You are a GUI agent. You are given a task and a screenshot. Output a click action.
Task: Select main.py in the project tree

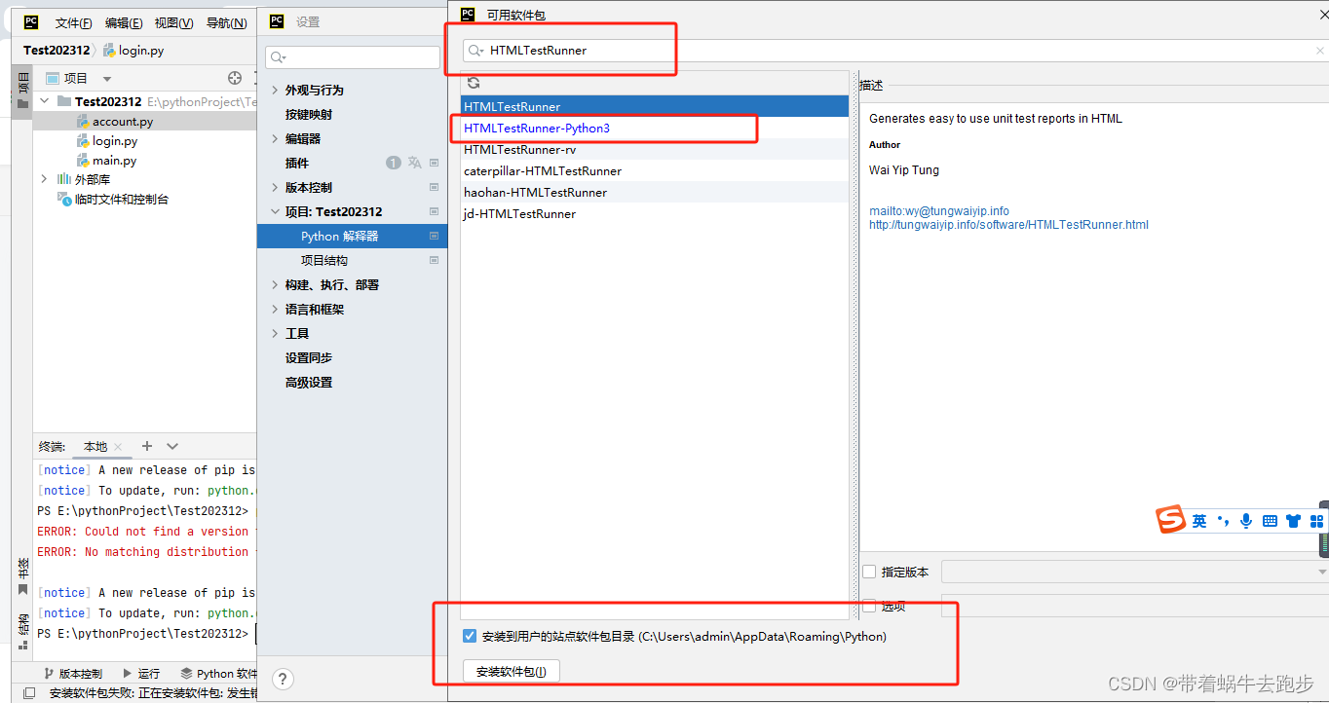(x=114, y=161)
